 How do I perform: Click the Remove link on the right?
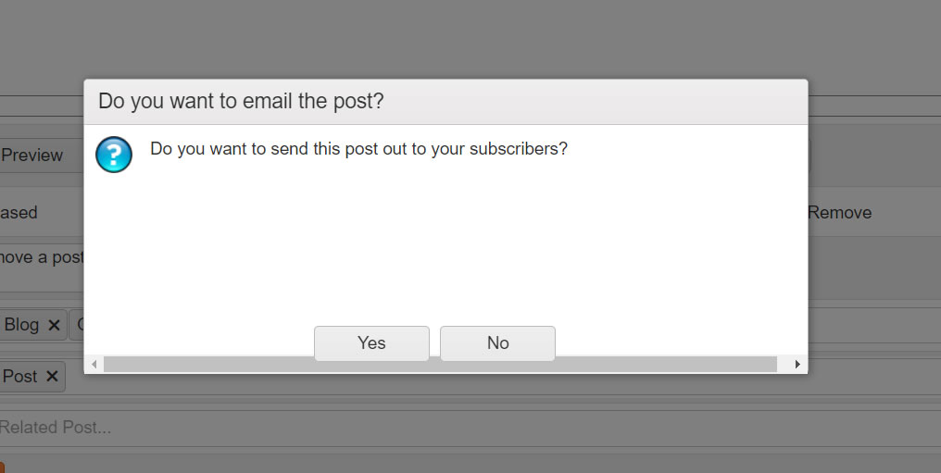coord(839,212)
